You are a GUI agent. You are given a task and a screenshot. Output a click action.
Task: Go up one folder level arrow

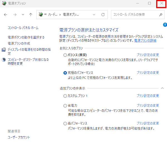[x=31, y=14]
